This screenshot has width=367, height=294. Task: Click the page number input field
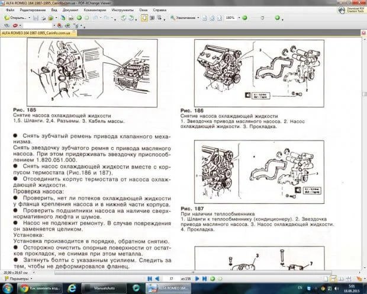[x=172, y=278]
